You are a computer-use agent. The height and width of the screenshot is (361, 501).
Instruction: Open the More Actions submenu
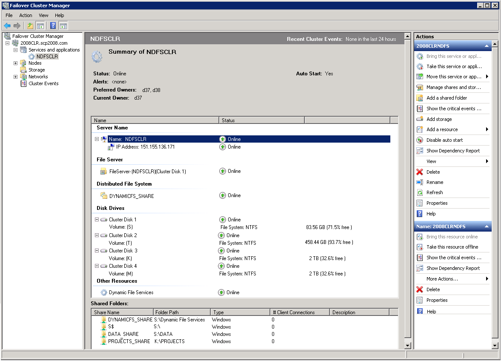click(442, 279)
